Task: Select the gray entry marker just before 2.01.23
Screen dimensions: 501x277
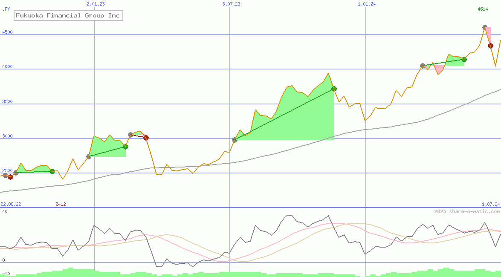Action: 89,156
